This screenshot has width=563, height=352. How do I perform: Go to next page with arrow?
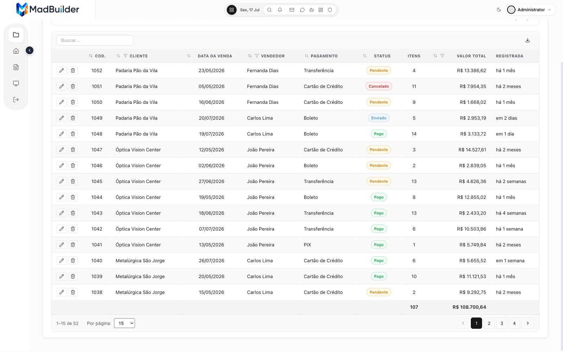[527, 323]
